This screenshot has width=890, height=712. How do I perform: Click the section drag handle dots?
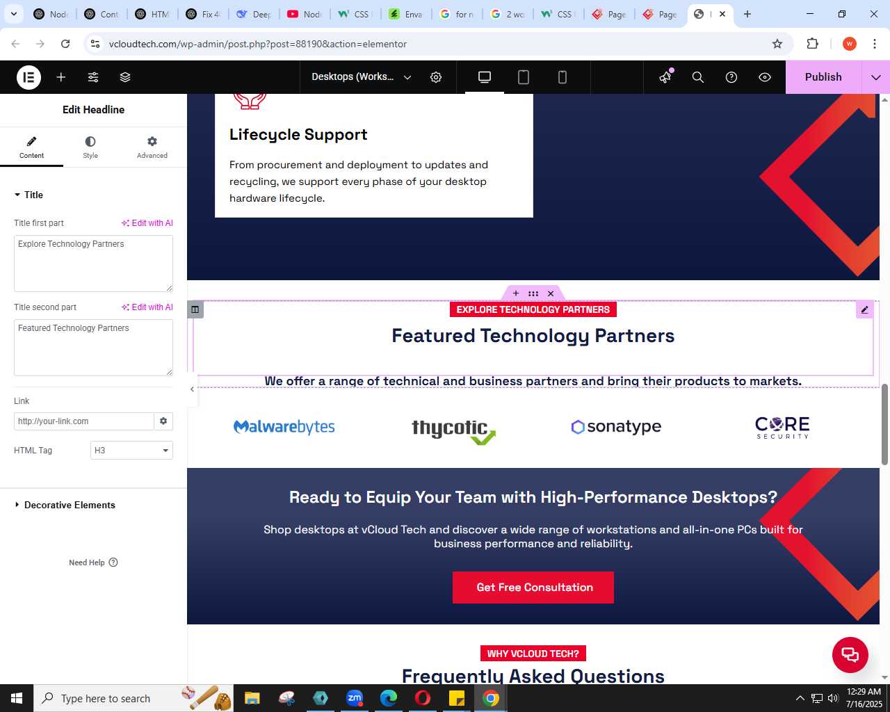(533, 293)
